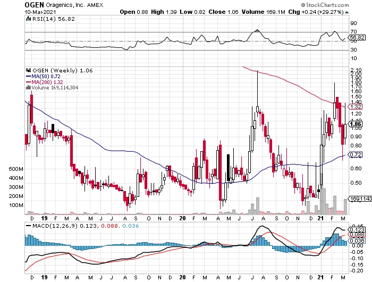Screen dimensions: 372x282
Task: Click the blue 0.036 histogram value in the MACD legend
Action: pyautogui.click(x=131, y=226)
